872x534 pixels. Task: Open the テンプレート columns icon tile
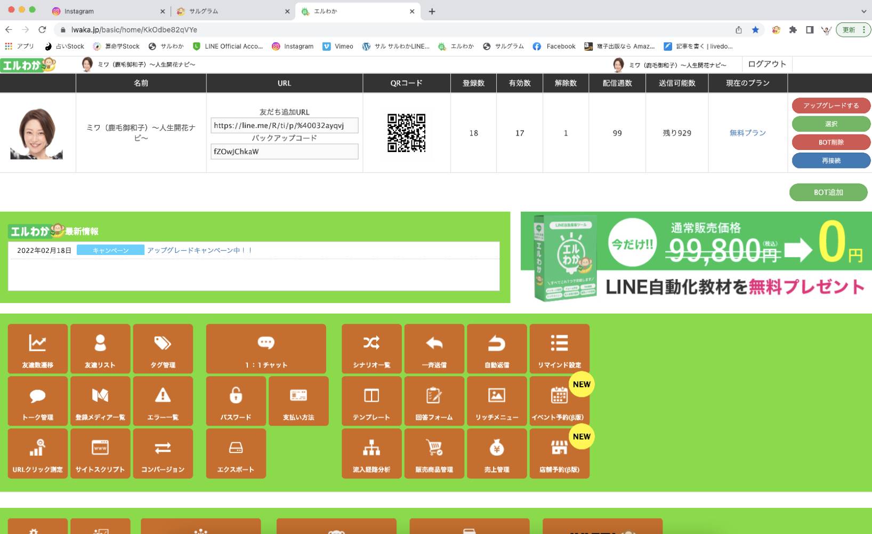(372, 401)
